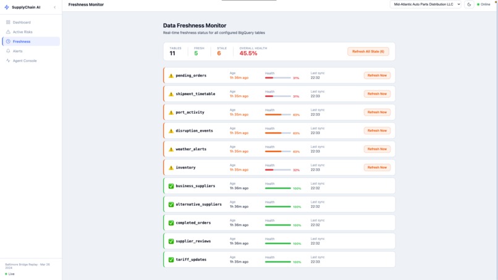Click the Agent Console pulse icon
This screenshot has width=498, height=280.
8,61
